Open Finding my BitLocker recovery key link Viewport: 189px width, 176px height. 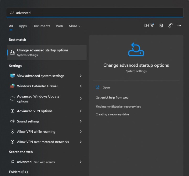point(118,107)
